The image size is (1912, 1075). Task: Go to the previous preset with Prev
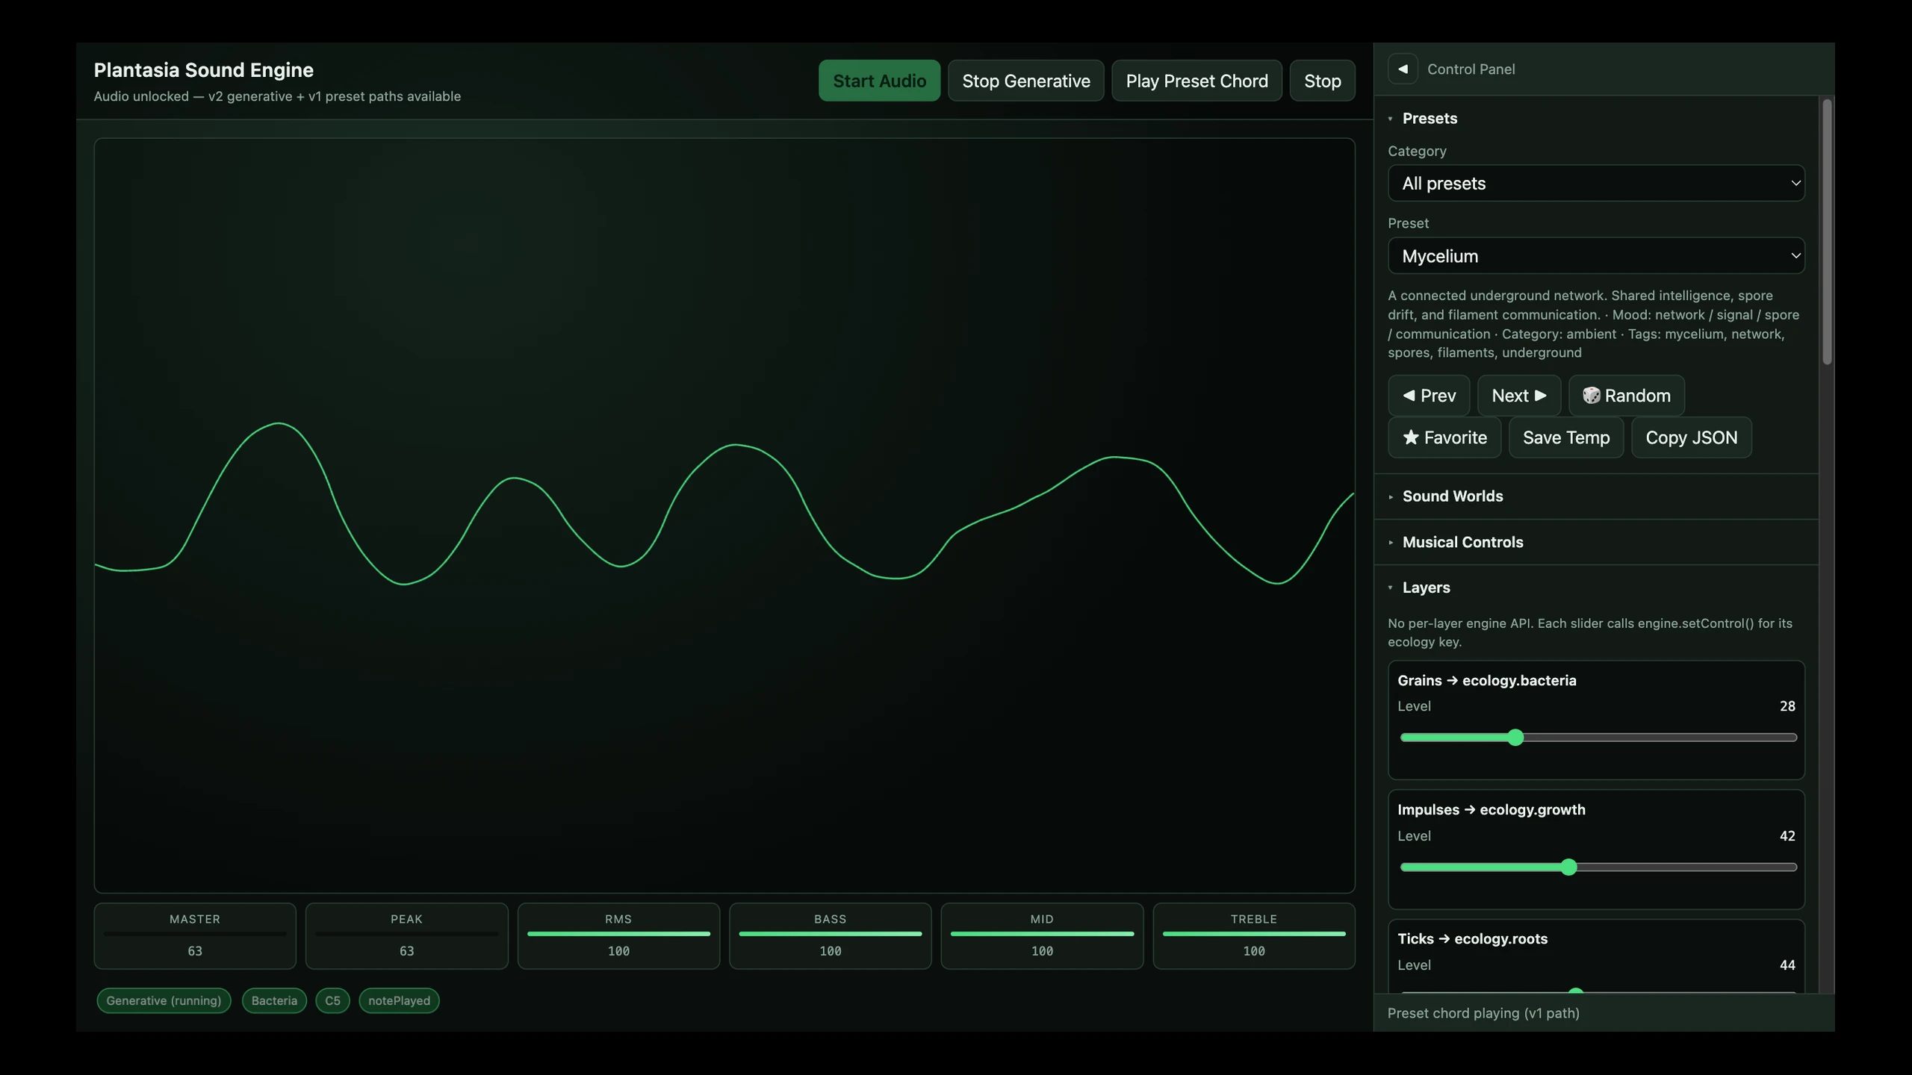point(1429,396)
